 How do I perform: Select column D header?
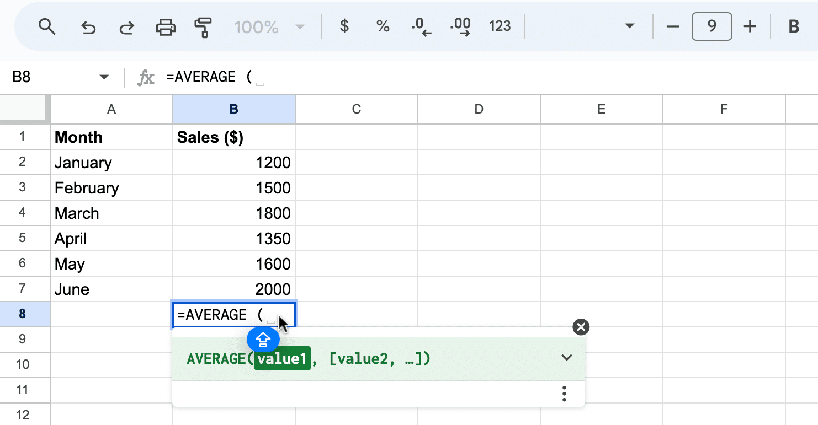point(479,109)
